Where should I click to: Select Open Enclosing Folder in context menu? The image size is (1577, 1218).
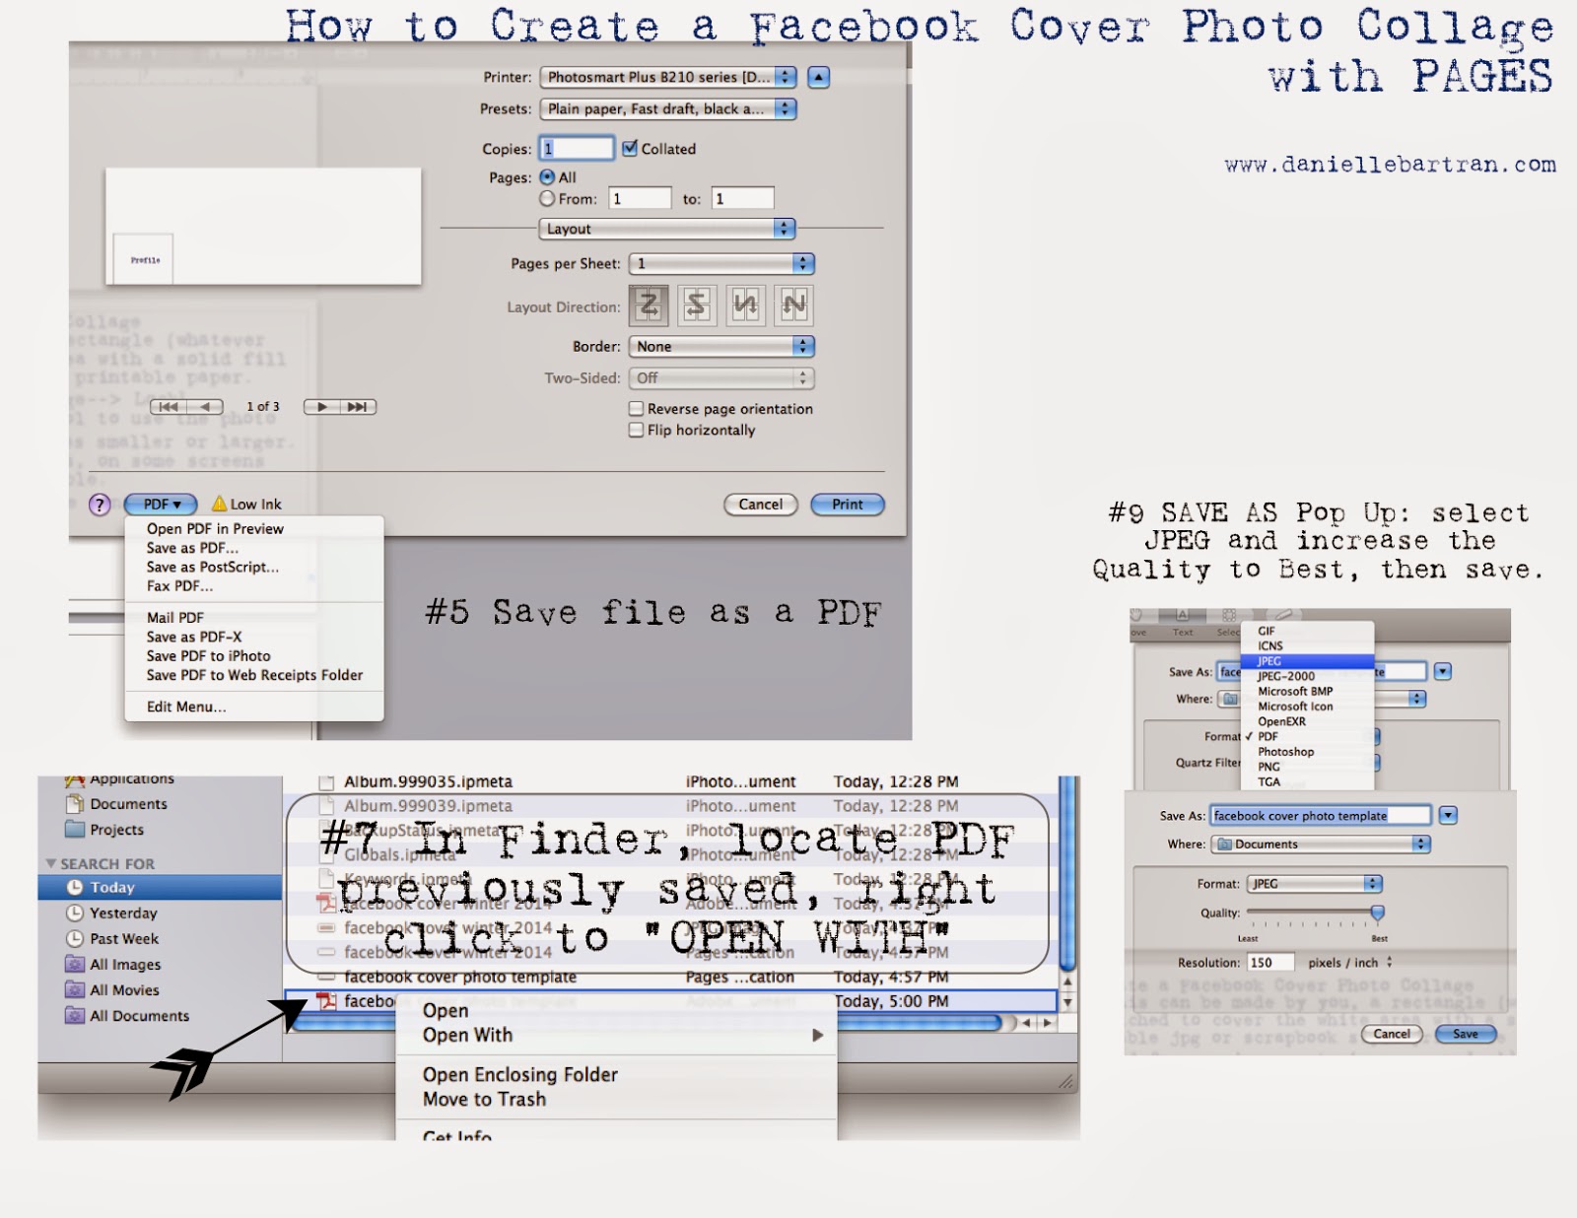[519, 1075]
